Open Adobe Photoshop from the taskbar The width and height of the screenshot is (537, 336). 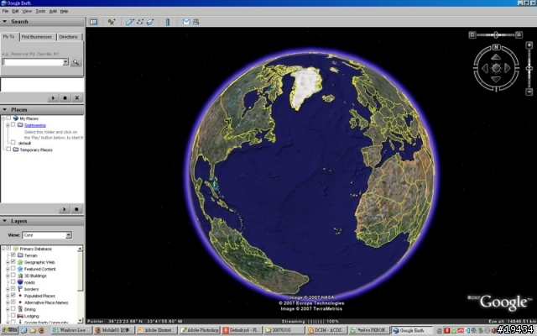click(x=200, y=330)
